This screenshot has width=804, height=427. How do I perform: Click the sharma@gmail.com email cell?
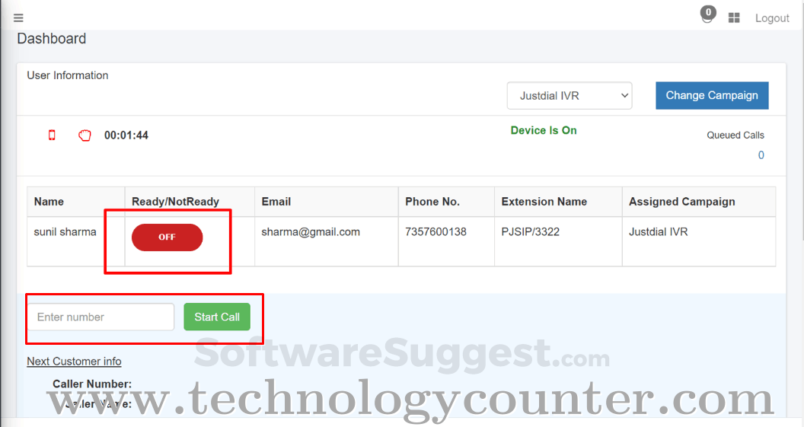click(311, 231)
